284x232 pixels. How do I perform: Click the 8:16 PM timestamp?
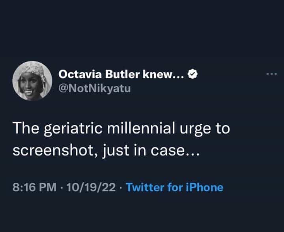click(x=34, y=187)
